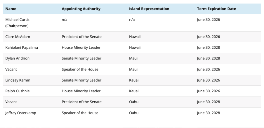Image resolution: width=264 pixels, height=128 pixels.
Task: Click the Term Expiration Date header
Action: click(216, 9)
